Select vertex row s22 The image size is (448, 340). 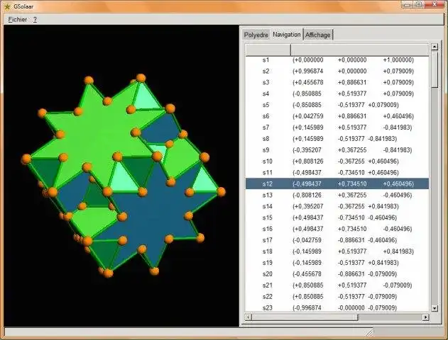pyautogui.click(x=337, y=297)
